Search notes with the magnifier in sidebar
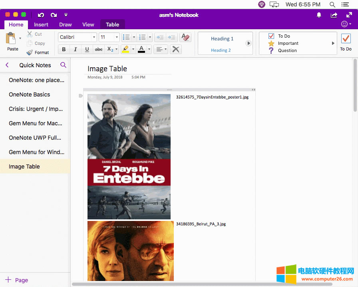This screenshot has width=358, height=287. [63, 65]
